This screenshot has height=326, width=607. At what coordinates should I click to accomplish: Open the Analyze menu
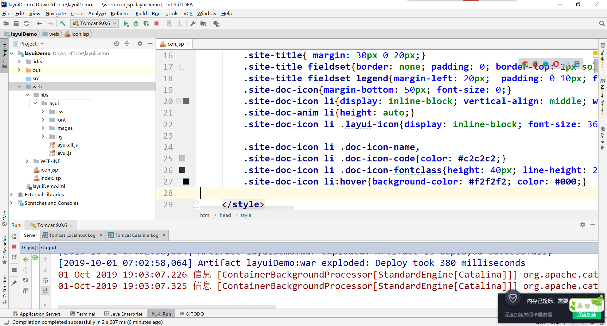[x=97, y=13]
